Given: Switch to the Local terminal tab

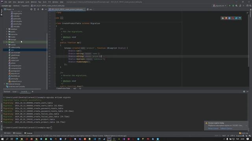Looking at the screenshot, I should (15, 92).
